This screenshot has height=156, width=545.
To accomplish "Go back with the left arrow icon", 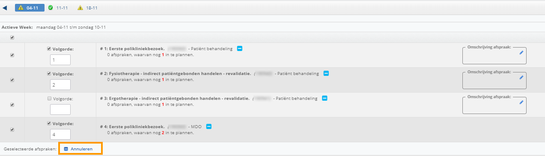I will pos(5,8).
